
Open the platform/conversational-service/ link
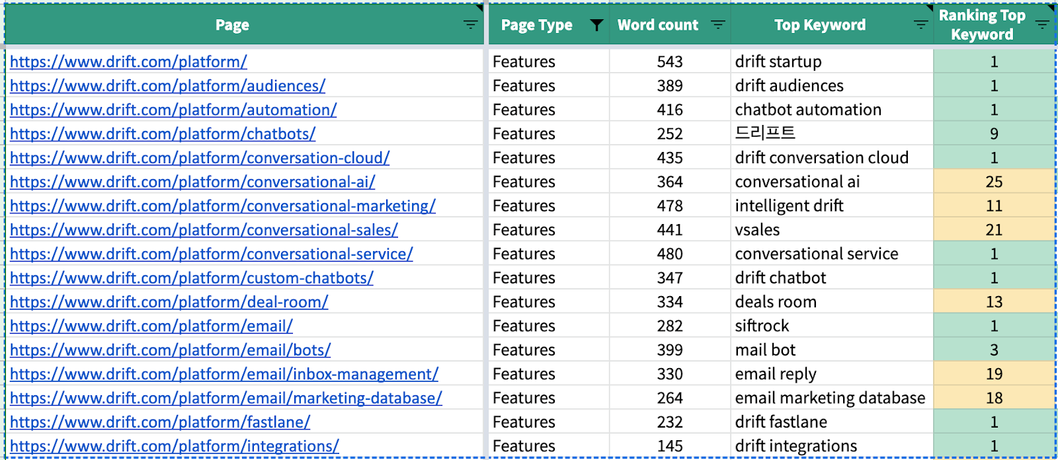(212, 254)
